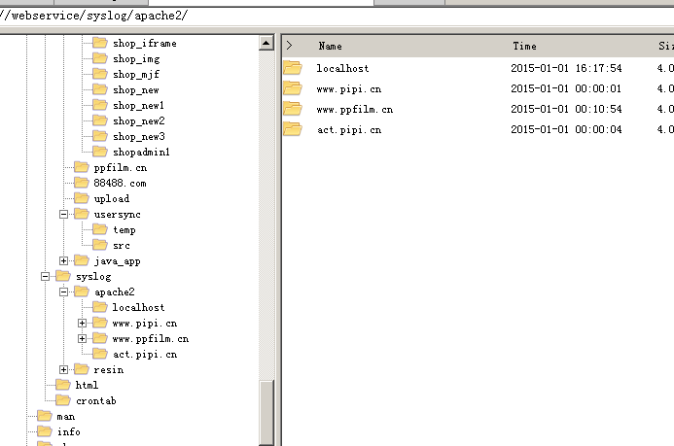Select www.pipi.cn name in file list

pos(349,89)
